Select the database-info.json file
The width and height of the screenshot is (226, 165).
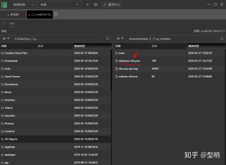pyautogui.click(x=169, y=61)
